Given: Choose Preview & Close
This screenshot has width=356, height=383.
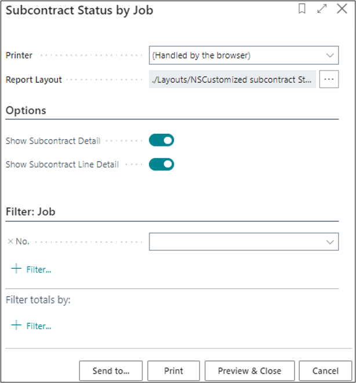Looking at the screenshot, I should click(249, 371).
